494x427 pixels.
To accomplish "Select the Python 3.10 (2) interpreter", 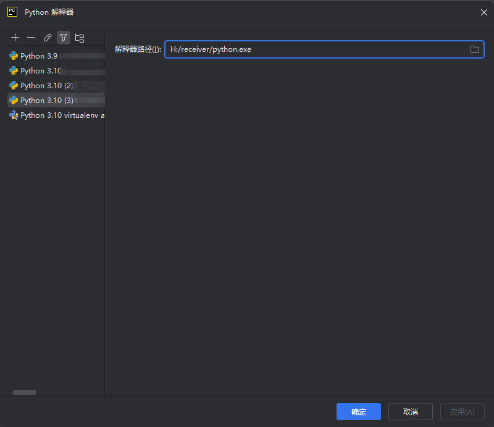I will point(56,86).
